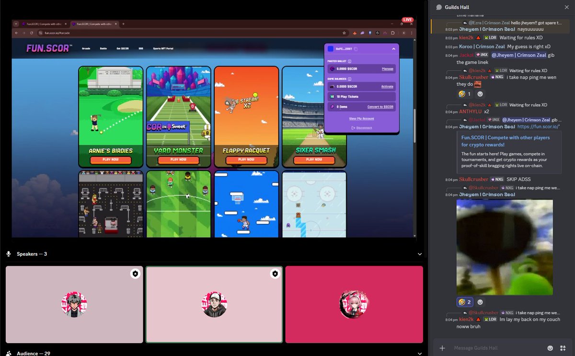Click the Master Wallet info icon
Image resolution: width=575 pixels, height=356 pixels.
[349, 61]
